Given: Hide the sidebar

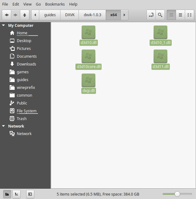Looking at the screenshot, I should pos(30,194).
